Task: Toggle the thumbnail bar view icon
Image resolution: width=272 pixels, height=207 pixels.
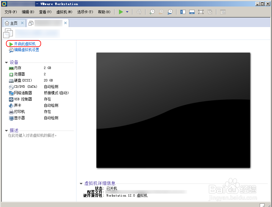Action: [x=192, y=12]
